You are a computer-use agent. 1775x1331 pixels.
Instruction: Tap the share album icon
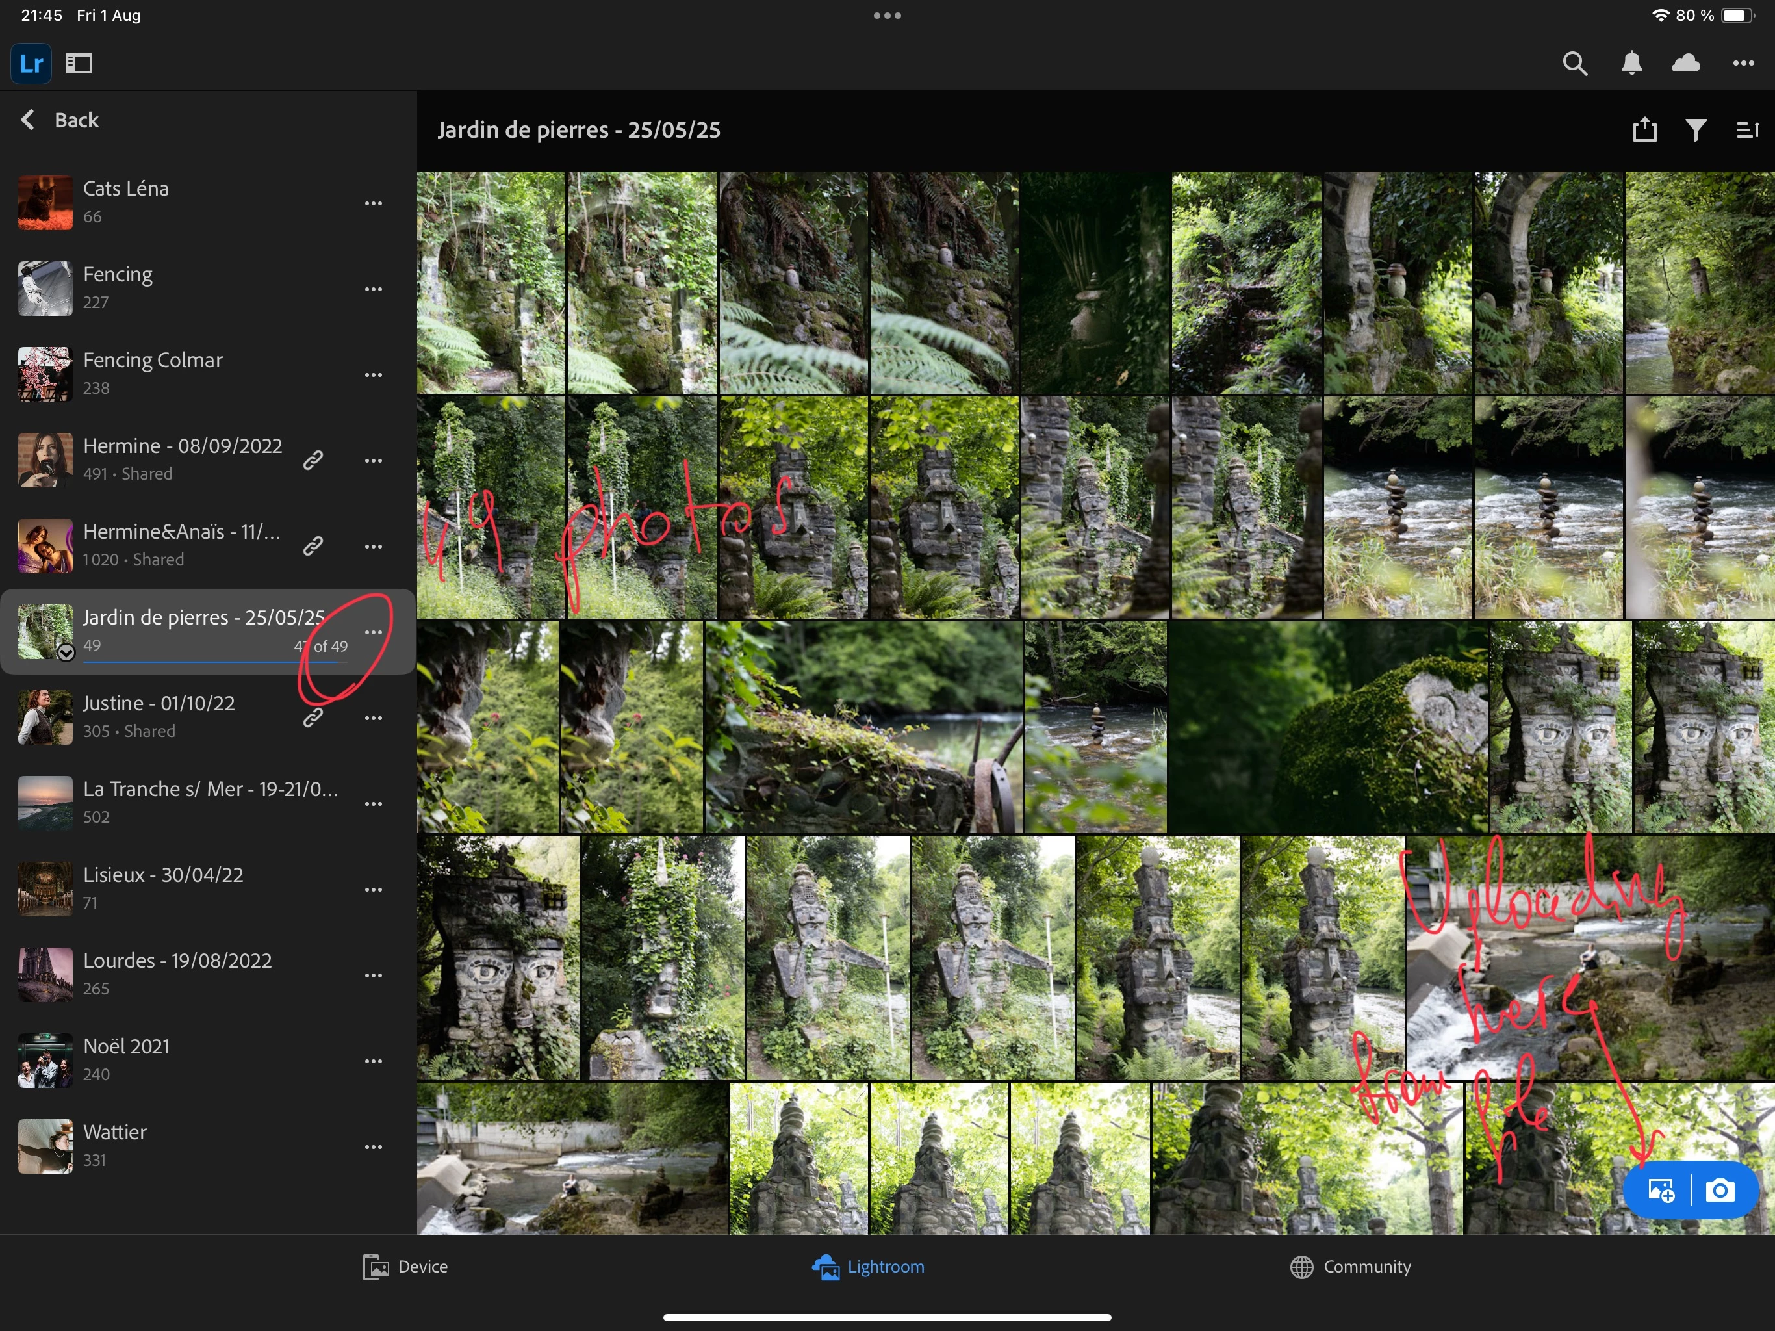coord(1644,129)
